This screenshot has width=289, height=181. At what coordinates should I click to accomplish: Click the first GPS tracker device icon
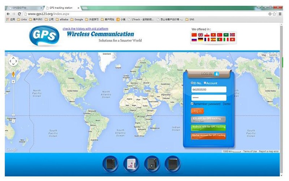[x=110, y=164]
